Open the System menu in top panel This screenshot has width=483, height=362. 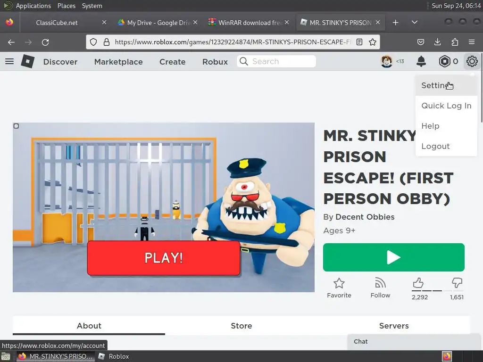pos(92,6)
